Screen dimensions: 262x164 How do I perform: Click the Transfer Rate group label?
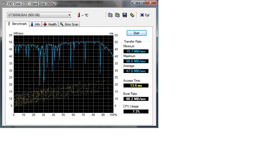[x=133, y=42]
